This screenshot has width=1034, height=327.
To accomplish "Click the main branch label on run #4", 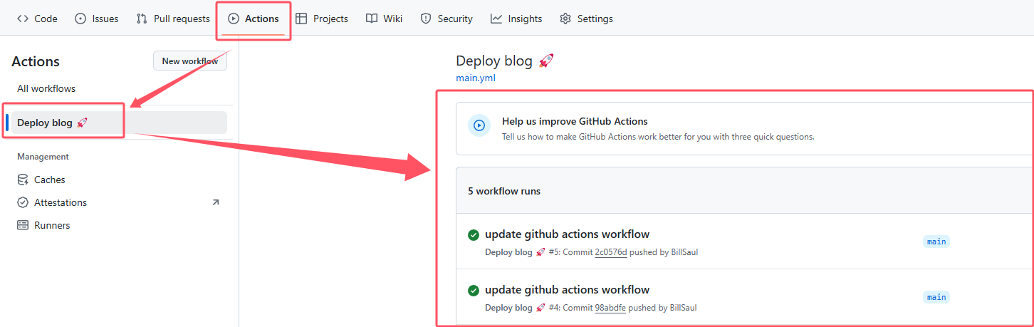I will [936, 297].
